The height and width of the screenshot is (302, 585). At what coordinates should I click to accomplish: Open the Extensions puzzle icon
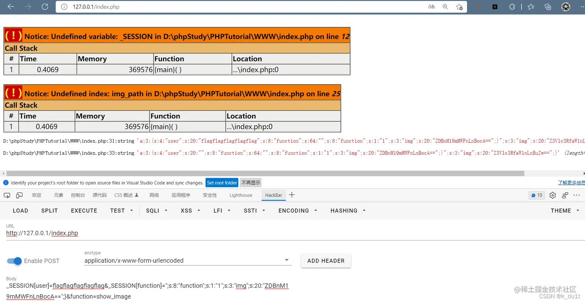pyautogui.click(x=512, y=7)
